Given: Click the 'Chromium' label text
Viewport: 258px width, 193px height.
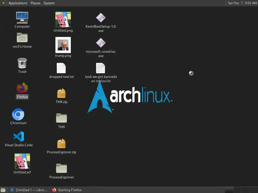Looking at the screenshot, I should tap(18, 123).
